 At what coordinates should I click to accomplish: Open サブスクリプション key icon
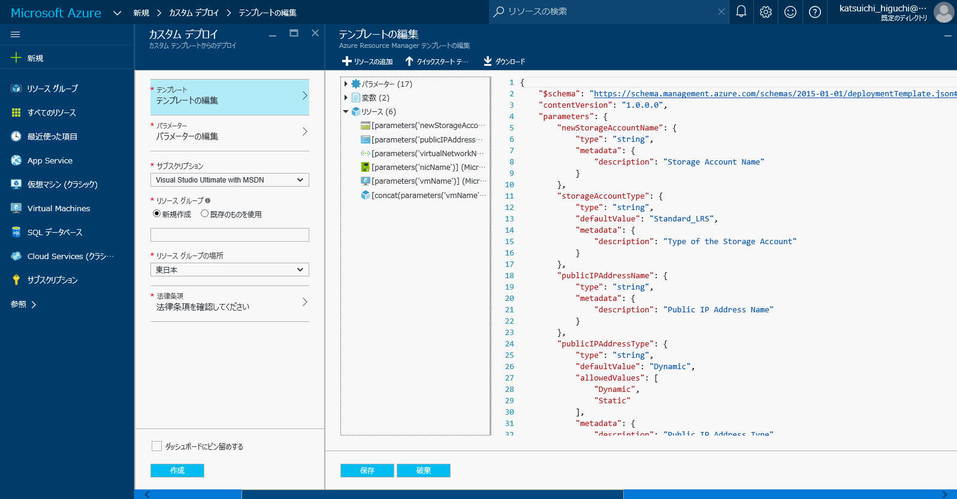coord(16,280)
